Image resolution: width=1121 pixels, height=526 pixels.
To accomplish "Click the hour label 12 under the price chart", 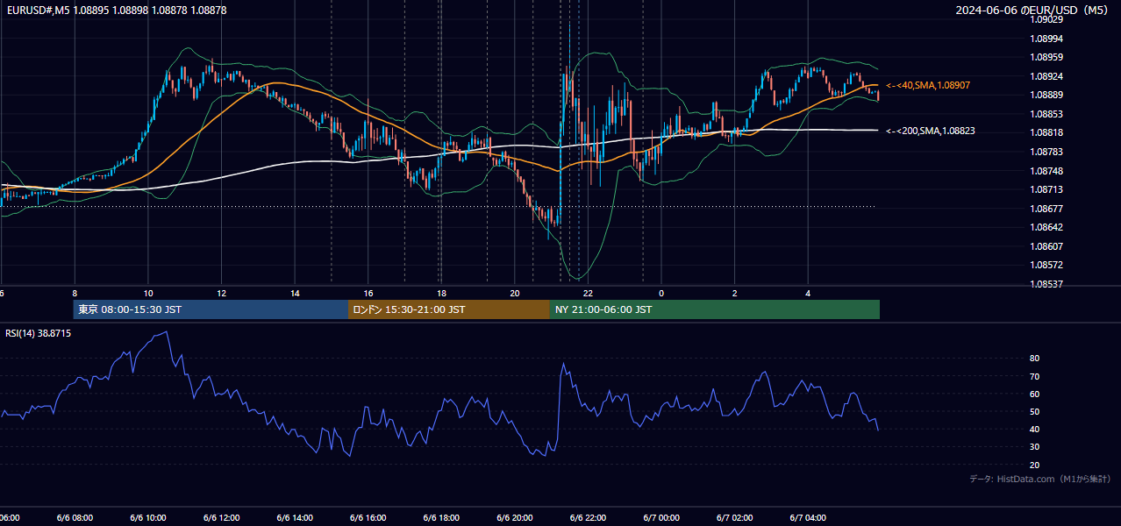I will tap(222, 293).
